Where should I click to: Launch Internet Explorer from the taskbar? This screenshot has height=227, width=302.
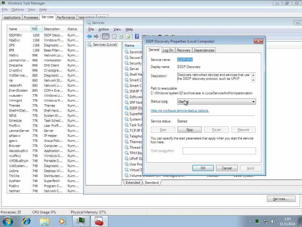click(x=26, y=221)
